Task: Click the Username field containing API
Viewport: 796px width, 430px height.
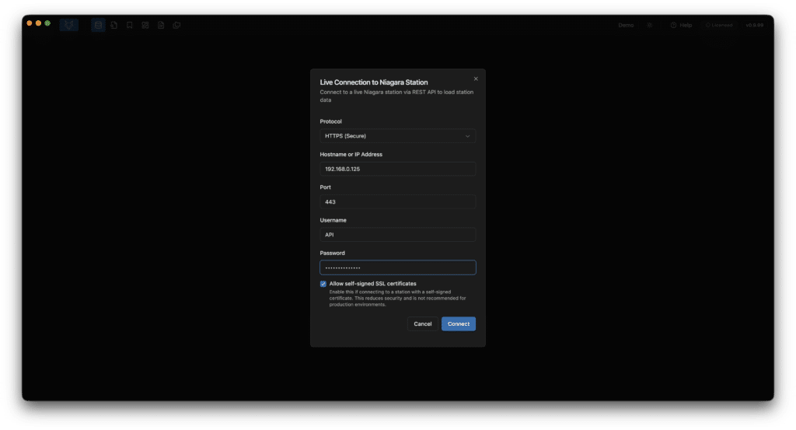Action: [397, 235]
